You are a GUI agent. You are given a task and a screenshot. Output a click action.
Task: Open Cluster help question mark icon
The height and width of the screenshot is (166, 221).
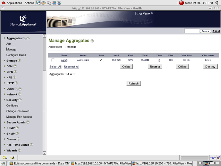18,139
